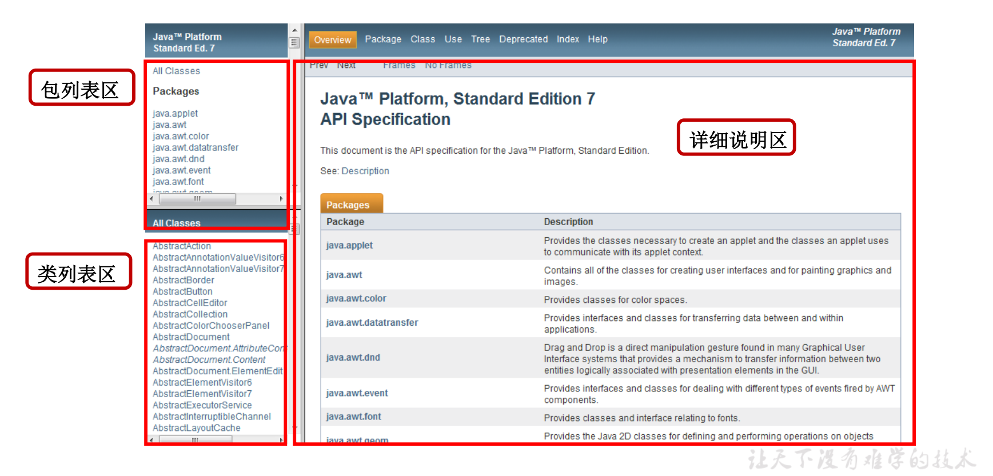Open the Index navigation item
993x476 pixels.
tap(568, 39)
